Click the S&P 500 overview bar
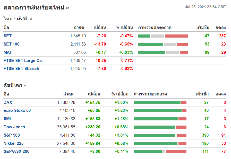 point(160,135)
